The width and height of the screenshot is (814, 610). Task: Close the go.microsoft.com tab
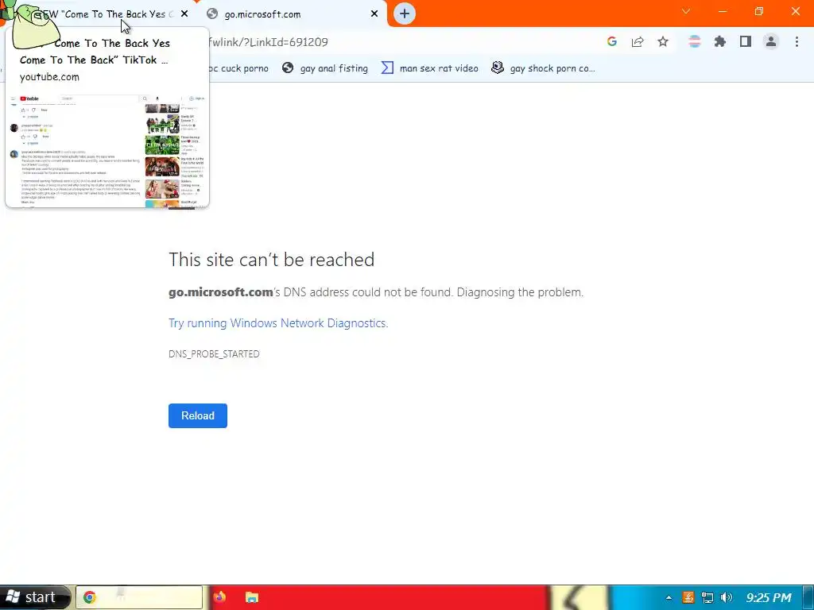[374, 14]
